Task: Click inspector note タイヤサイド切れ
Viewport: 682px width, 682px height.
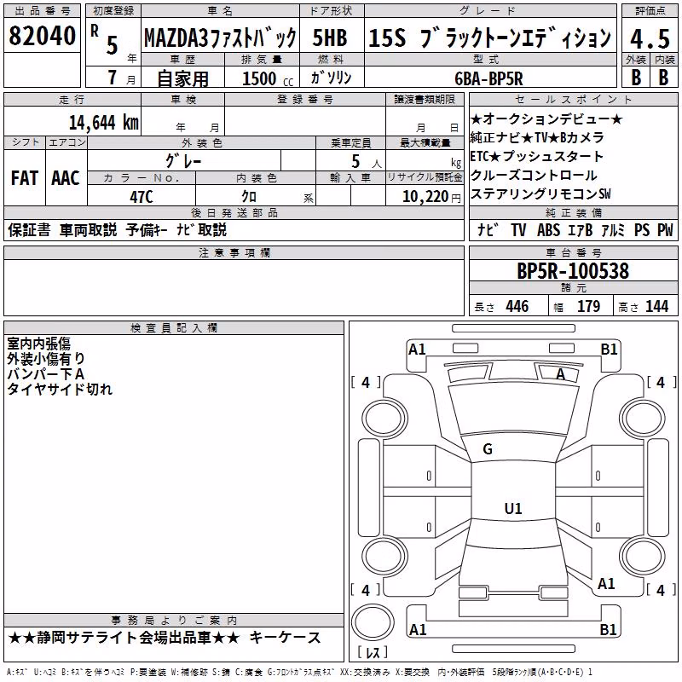Action: click(60, 390)
